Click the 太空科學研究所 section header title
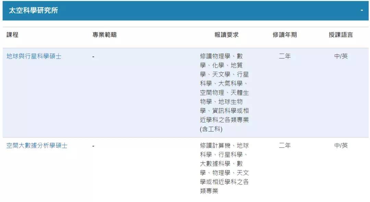This screenshot has width=370, height=202. coord(34,11)
